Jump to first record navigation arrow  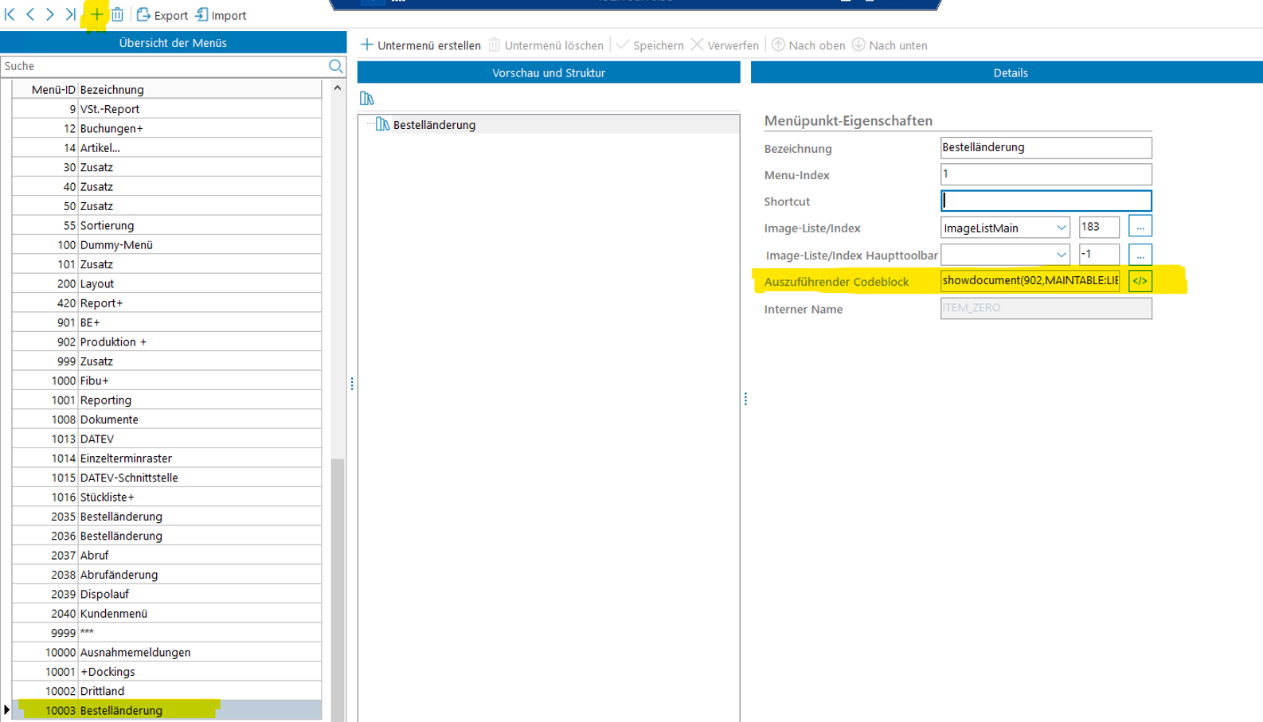pyautogui.click(x=10, y=14)
